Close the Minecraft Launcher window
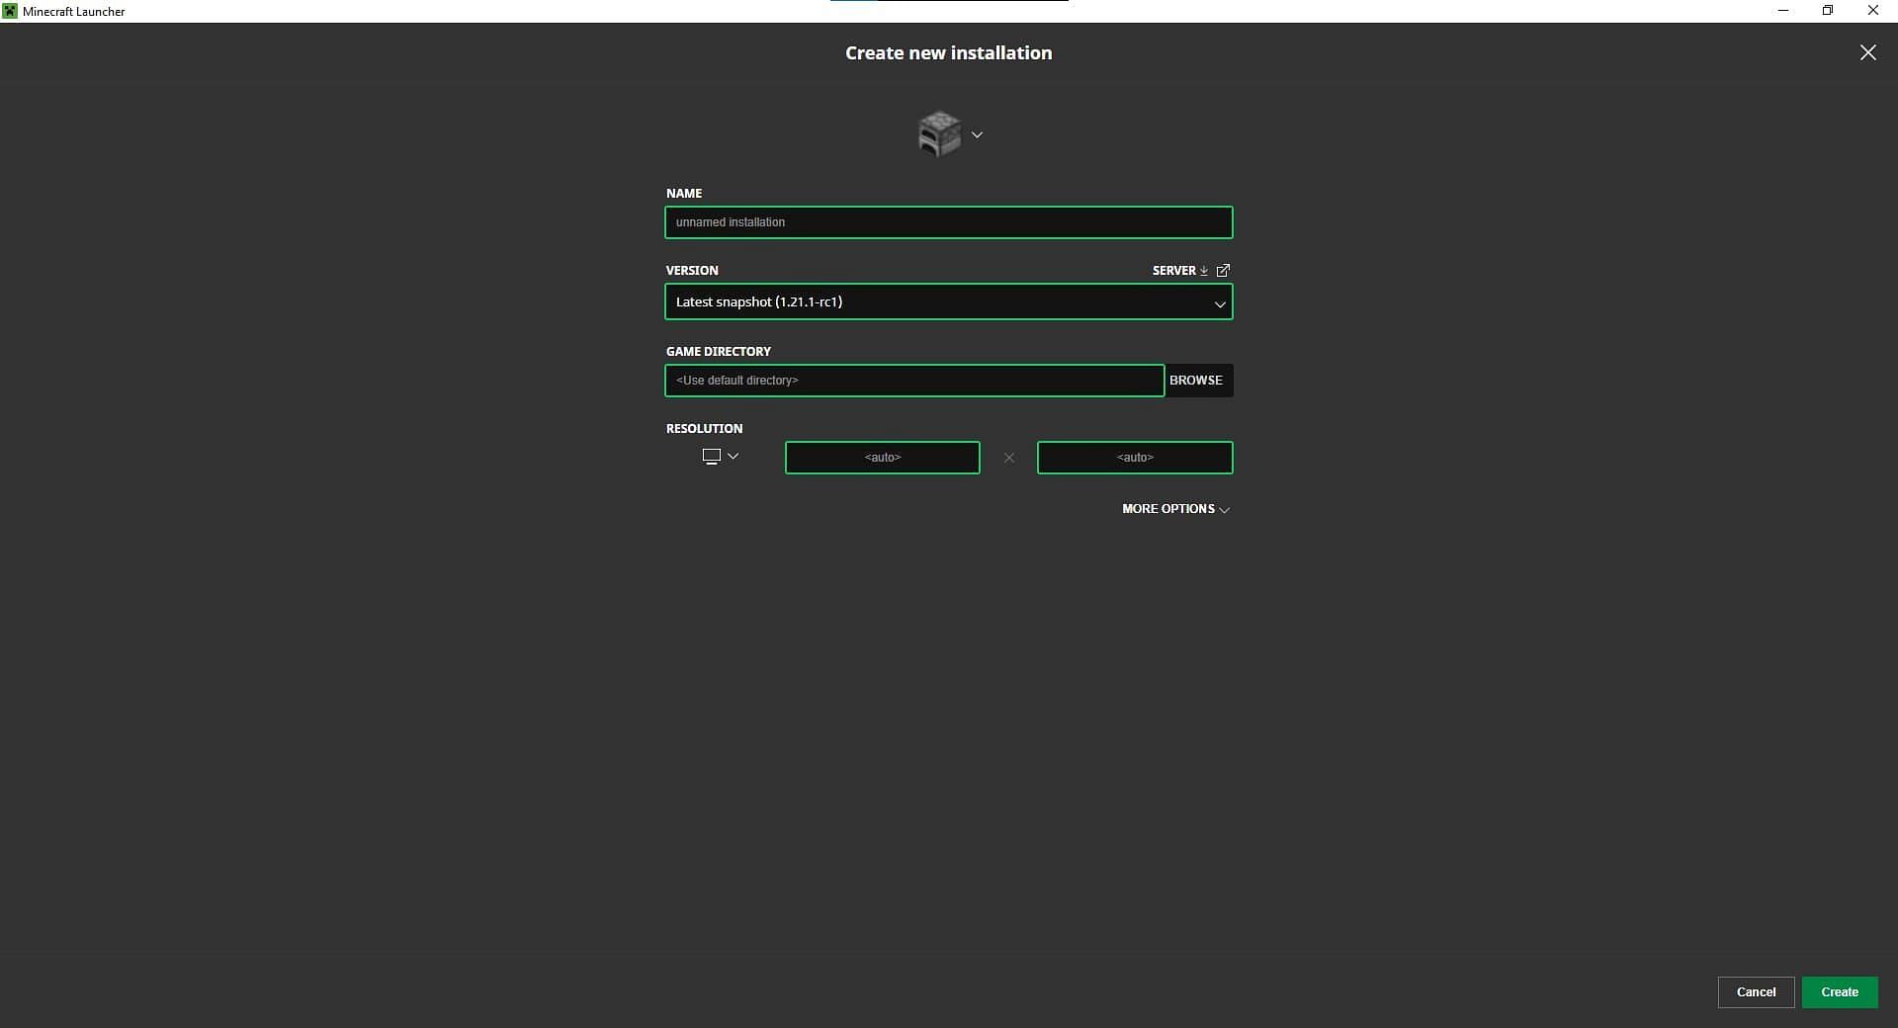Image resolution: width=1898 pixels, height=1028 pixels. click(x=1872, y=11)
